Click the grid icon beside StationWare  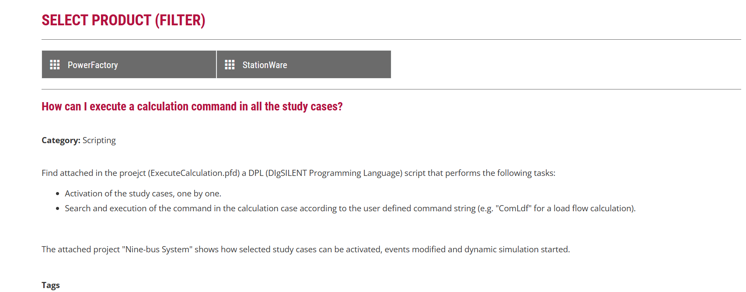point(230,65)
